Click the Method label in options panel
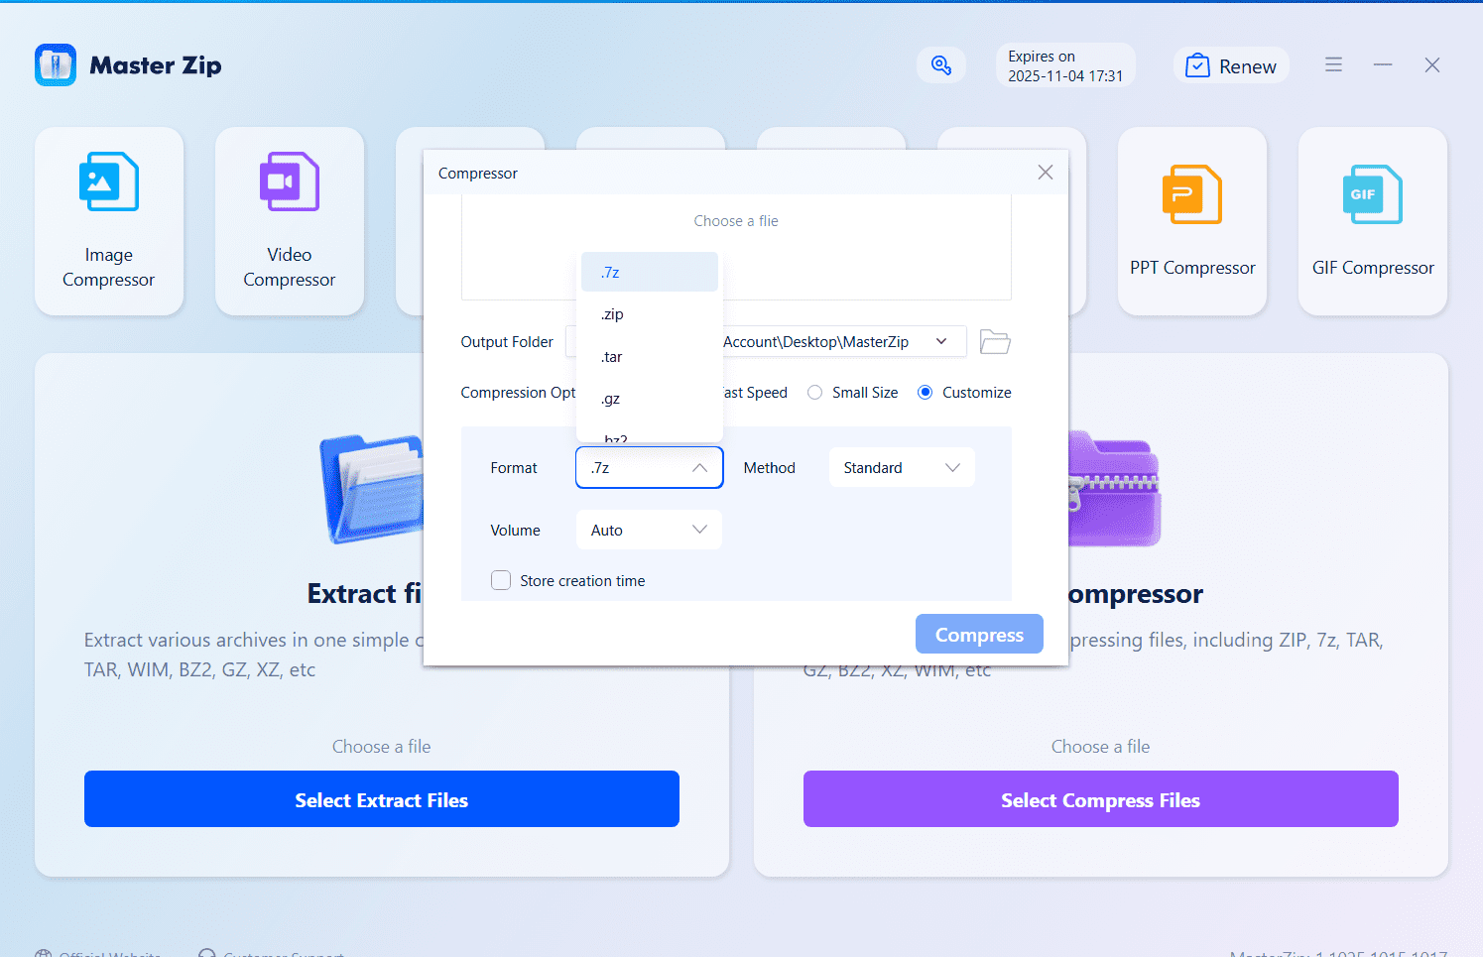Image resolution: width=1483 pixels, height=957 pixels. [x=770, y=468]
